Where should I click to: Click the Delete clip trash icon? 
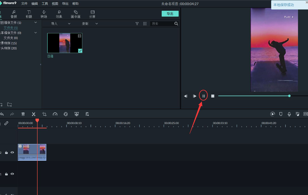pos(23,114)
